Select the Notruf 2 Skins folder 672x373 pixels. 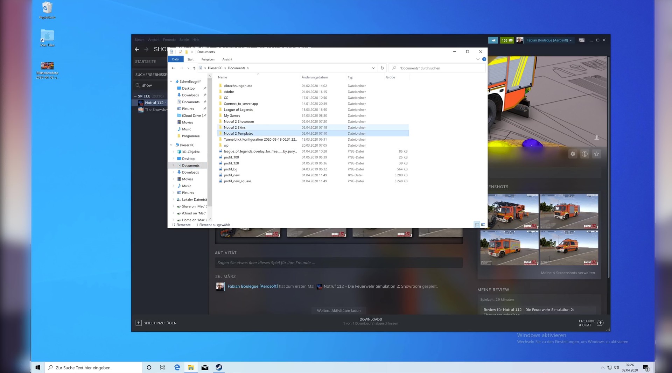click(x=234, y=128)
